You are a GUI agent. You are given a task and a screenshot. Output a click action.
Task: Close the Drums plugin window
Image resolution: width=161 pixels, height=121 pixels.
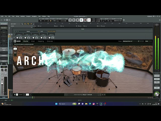point(152,29)
